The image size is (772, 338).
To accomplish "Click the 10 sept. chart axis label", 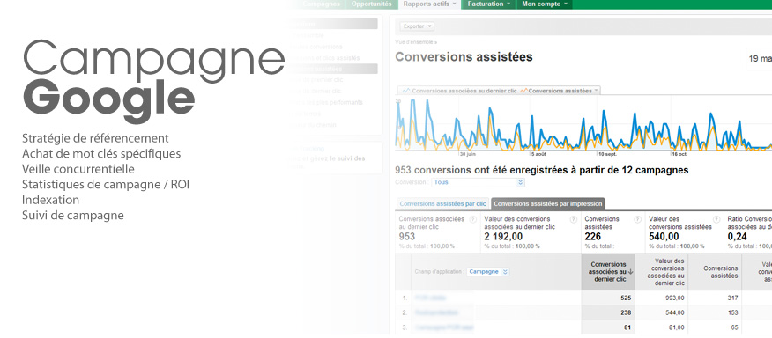I will tap(607, 153).
